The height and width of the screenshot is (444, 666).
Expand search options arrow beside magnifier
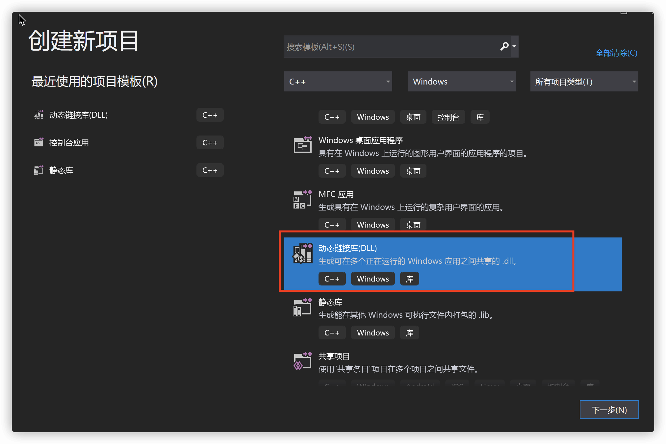pos(514,46)
